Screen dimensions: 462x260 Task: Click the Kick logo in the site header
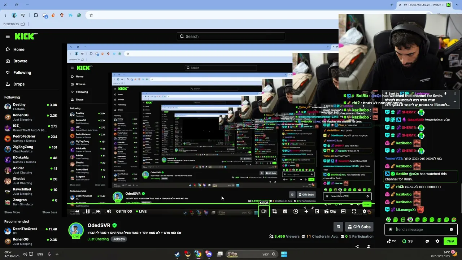tap(26, 36)
